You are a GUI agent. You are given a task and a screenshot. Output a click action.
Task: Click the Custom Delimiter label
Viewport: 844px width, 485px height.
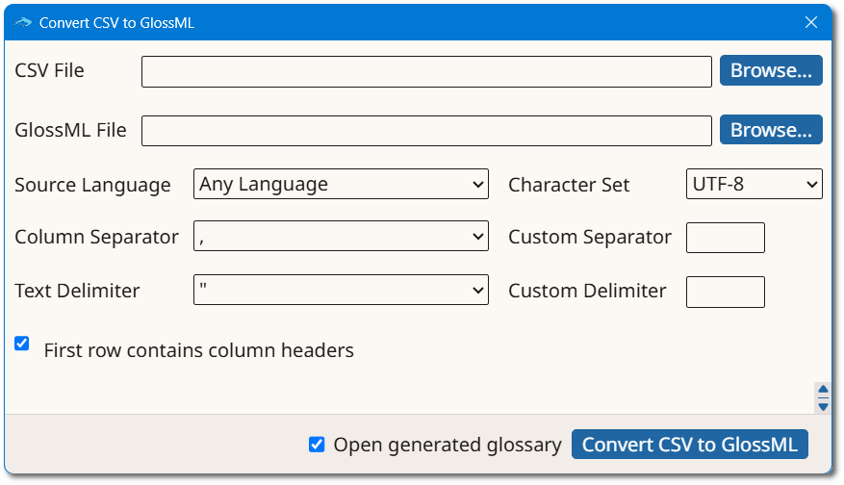[587, 291]
